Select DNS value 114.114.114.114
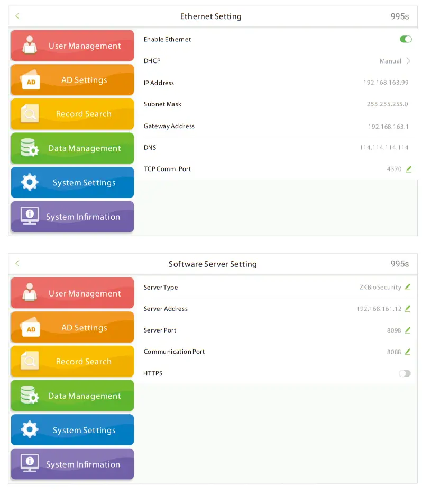The height and width of the screenshot is (493, 422). point(384,147)
